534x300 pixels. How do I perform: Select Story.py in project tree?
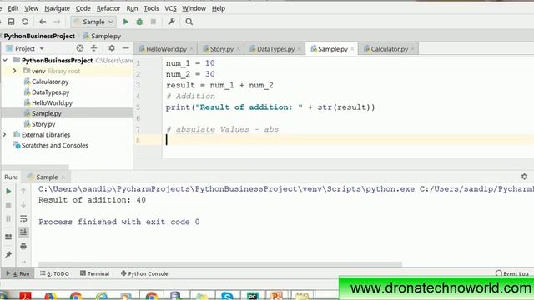[43, 124]
